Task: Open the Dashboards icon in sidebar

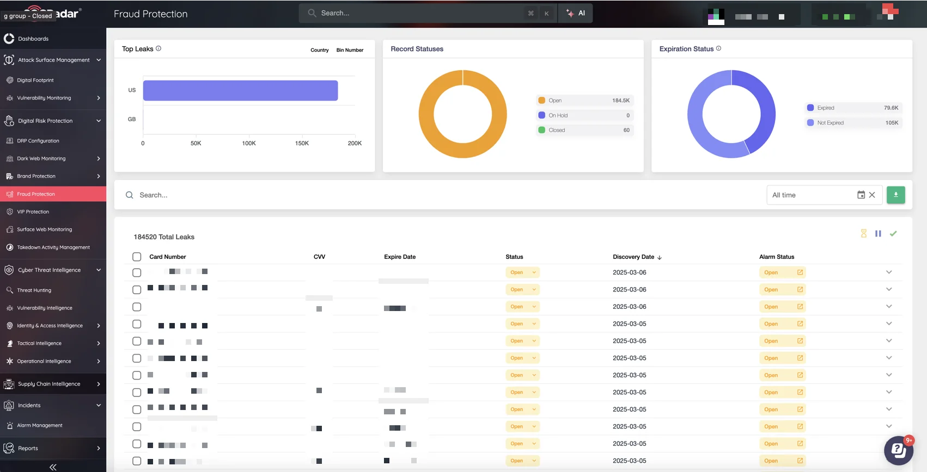Action: pos(9,39)
